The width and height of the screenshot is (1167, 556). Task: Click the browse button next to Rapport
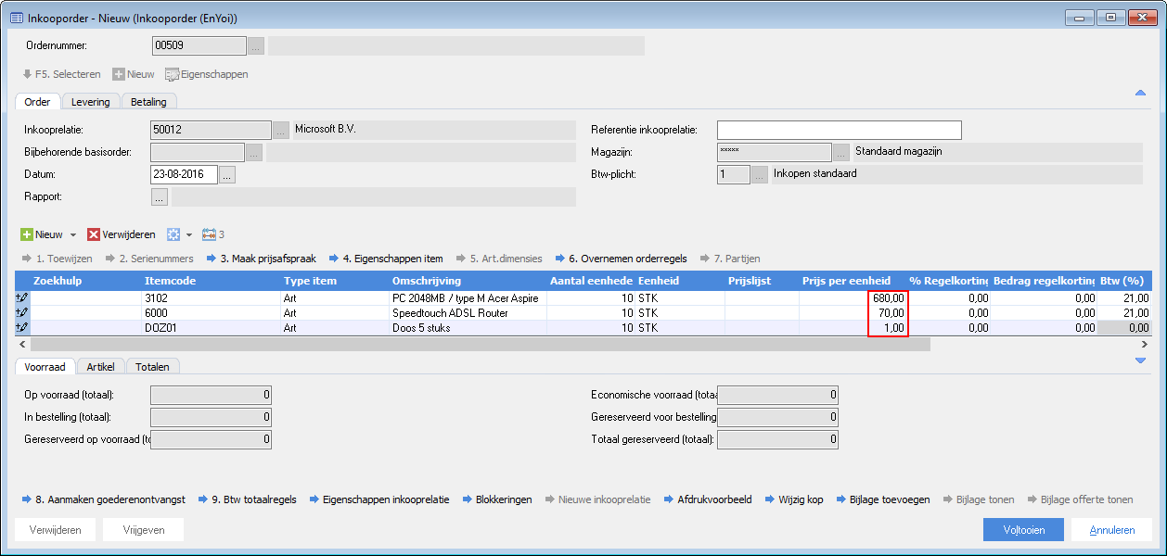(x=160, y=196)
